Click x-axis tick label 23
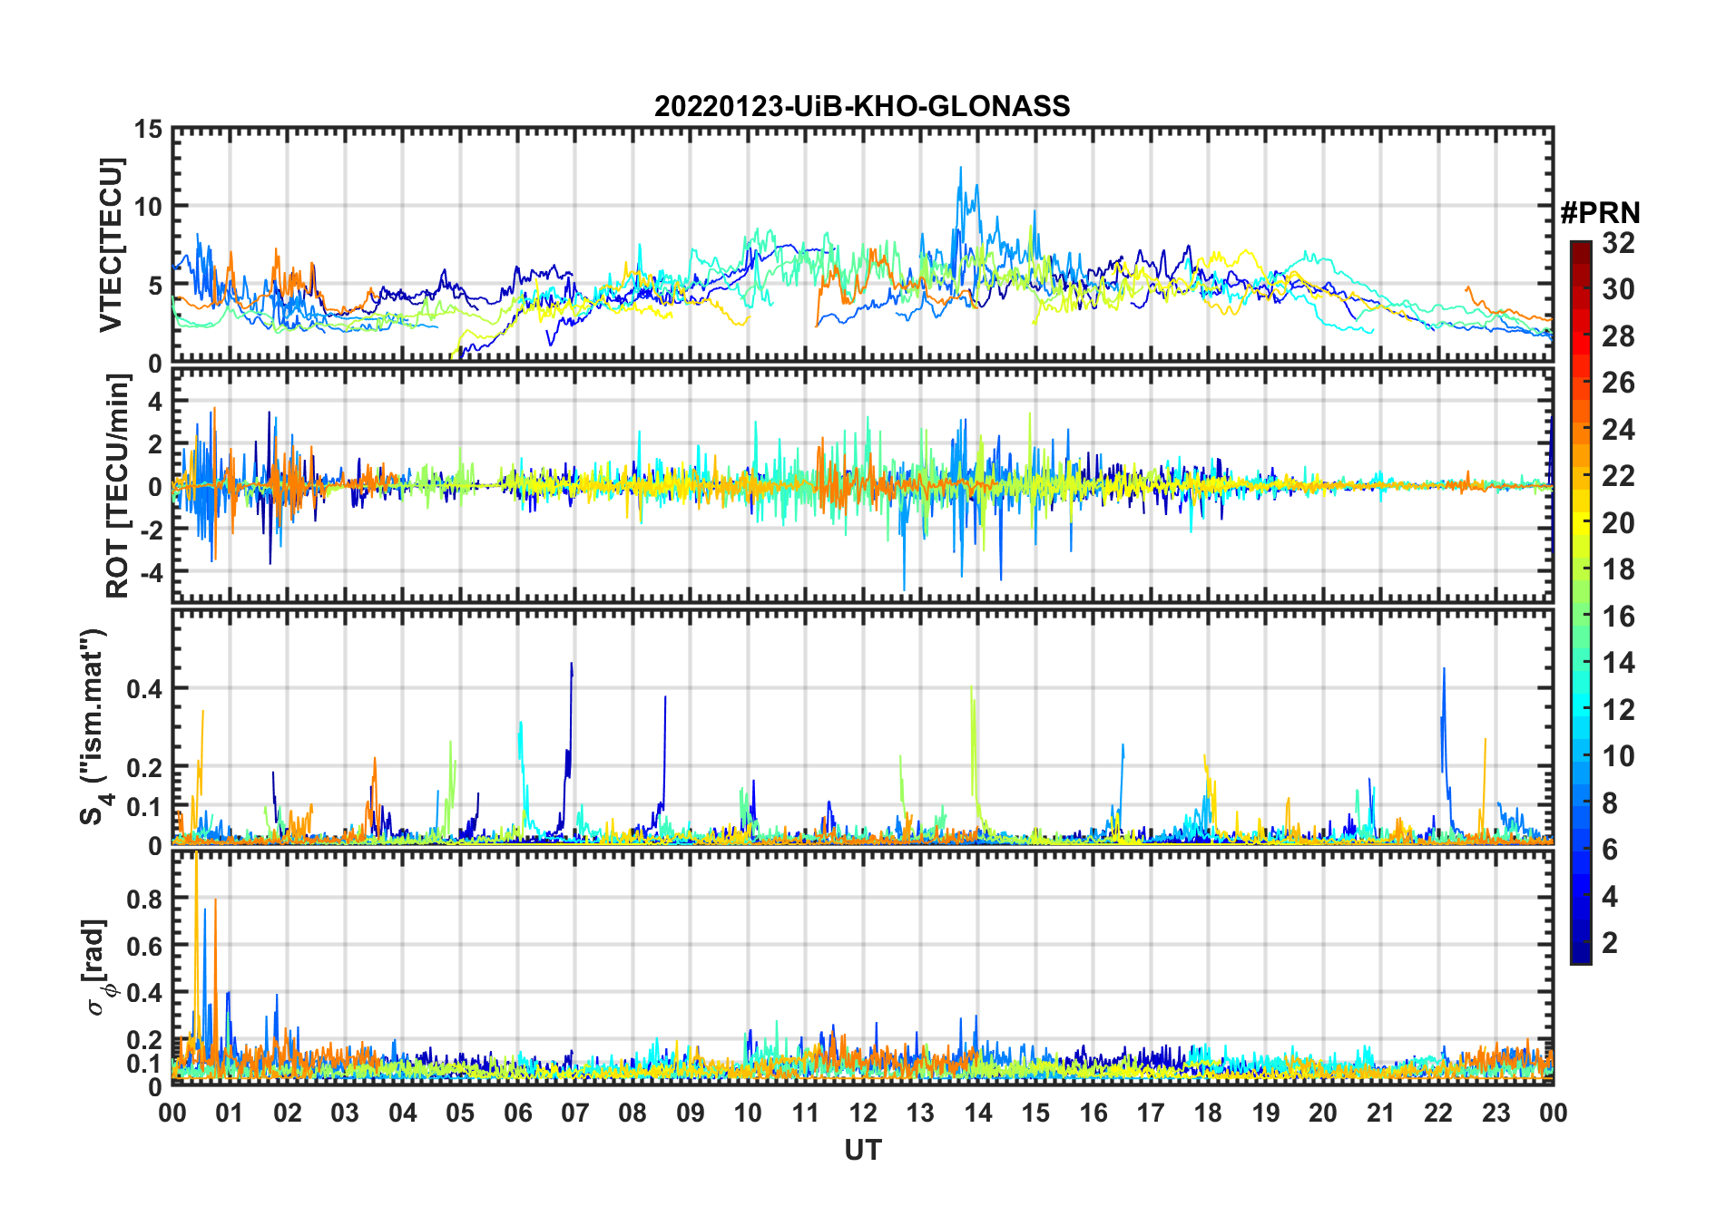The width and height of the screenshot is (1726, 1206). point(1496,1113)
